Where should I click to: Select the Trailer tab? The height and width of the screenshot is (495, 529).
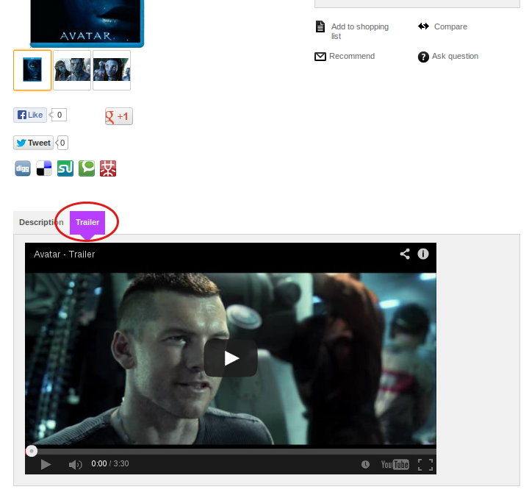(x=87, y=222)
